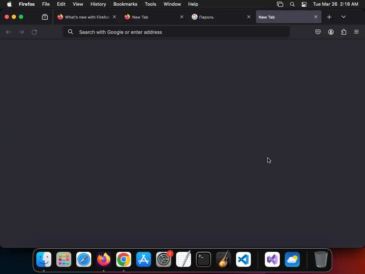Open TextEdit from the Dock
This screenshot has height=274, width=365.
(x=184, y=259)
